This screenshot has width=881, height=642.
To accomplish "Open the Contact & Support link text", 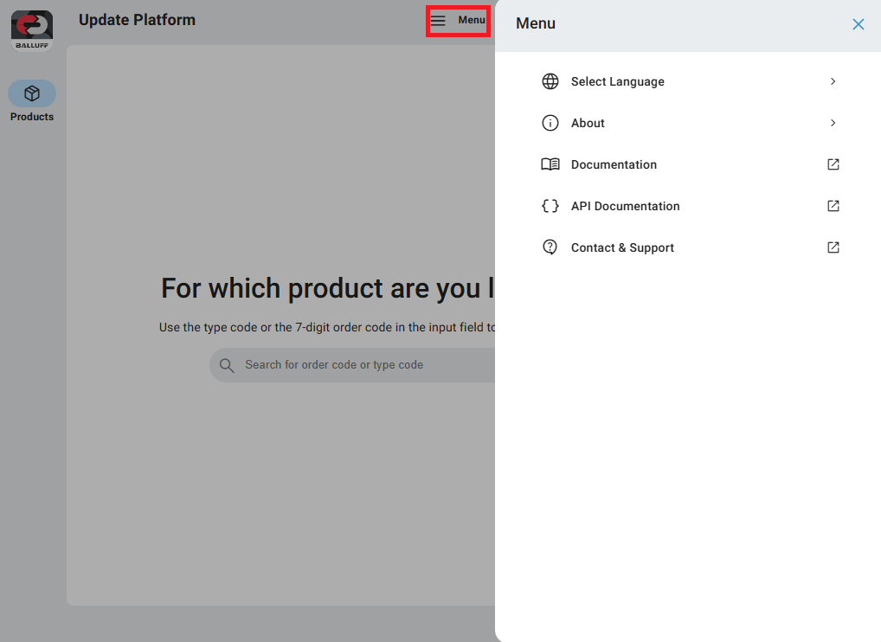I will 622,247.
